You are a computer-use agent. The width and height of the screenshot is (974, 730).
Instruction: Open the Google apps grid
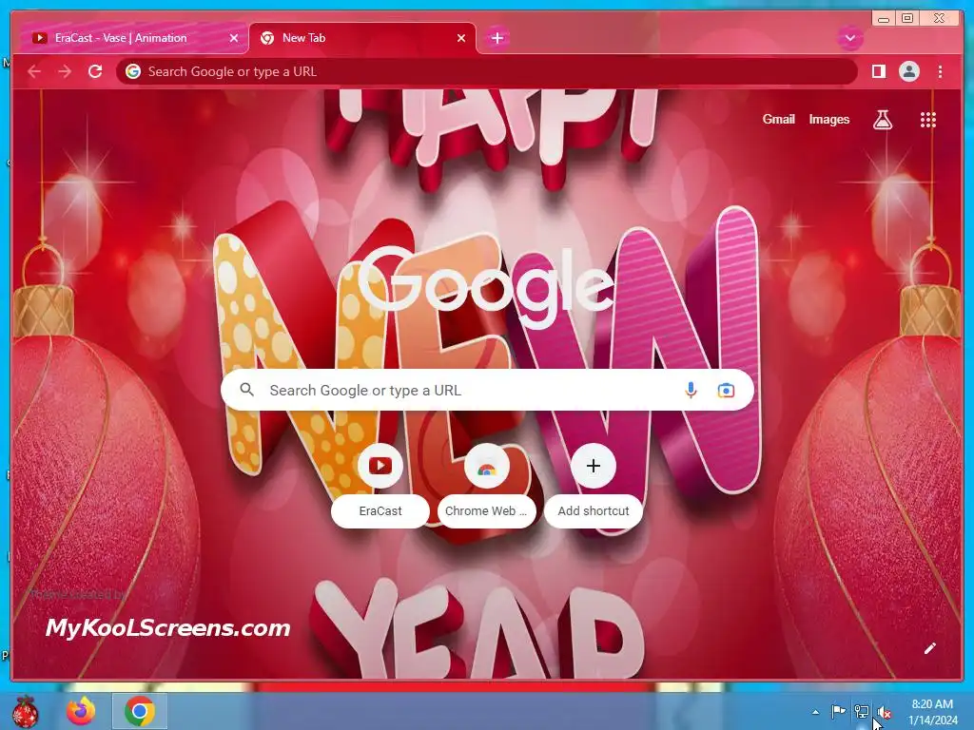(927, 120)
